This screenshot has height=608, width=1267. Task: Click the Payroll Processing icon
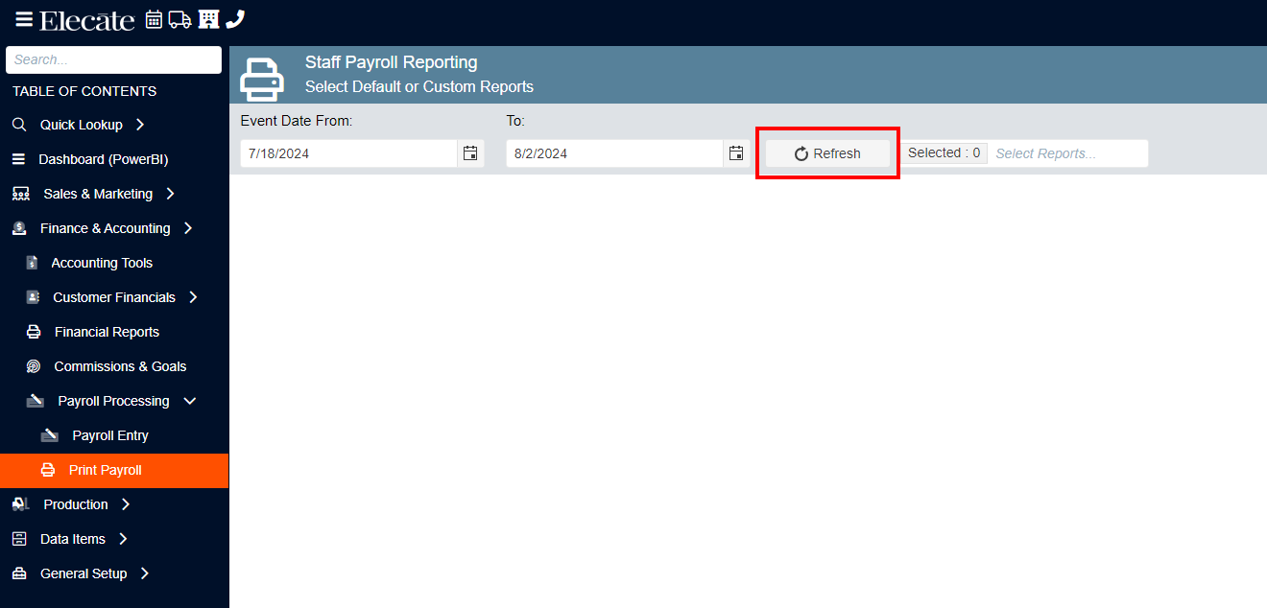(x=36, y=401)
